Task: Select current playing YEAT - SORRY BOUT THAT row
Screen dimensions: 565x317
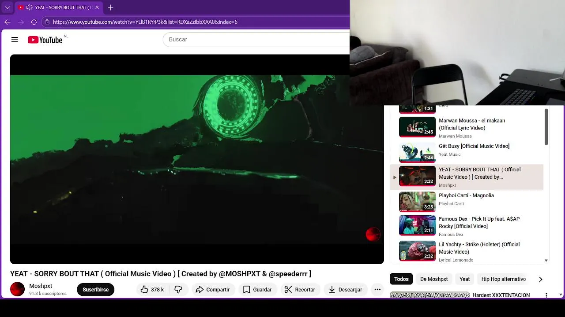Action: [467, 177]
